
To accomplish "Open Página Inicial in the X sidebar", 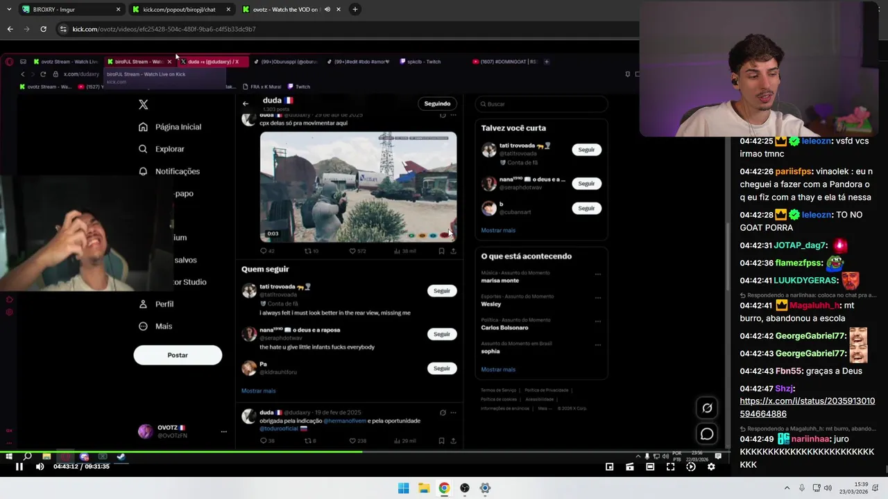I will [170, 127].
